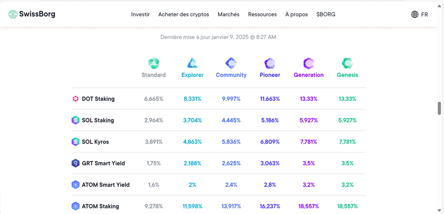Click the DOT Staking coin icon
The height and width of the screenshot is (214, 444).
tap(75, 99)
